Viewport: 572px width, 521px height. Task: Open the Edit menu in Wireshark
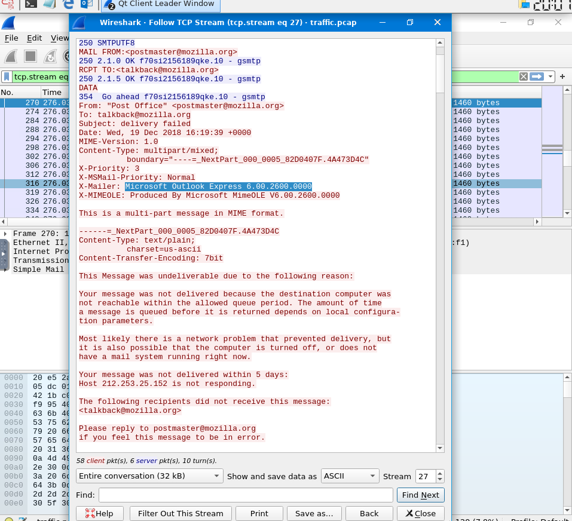click(x=34, y=38)
